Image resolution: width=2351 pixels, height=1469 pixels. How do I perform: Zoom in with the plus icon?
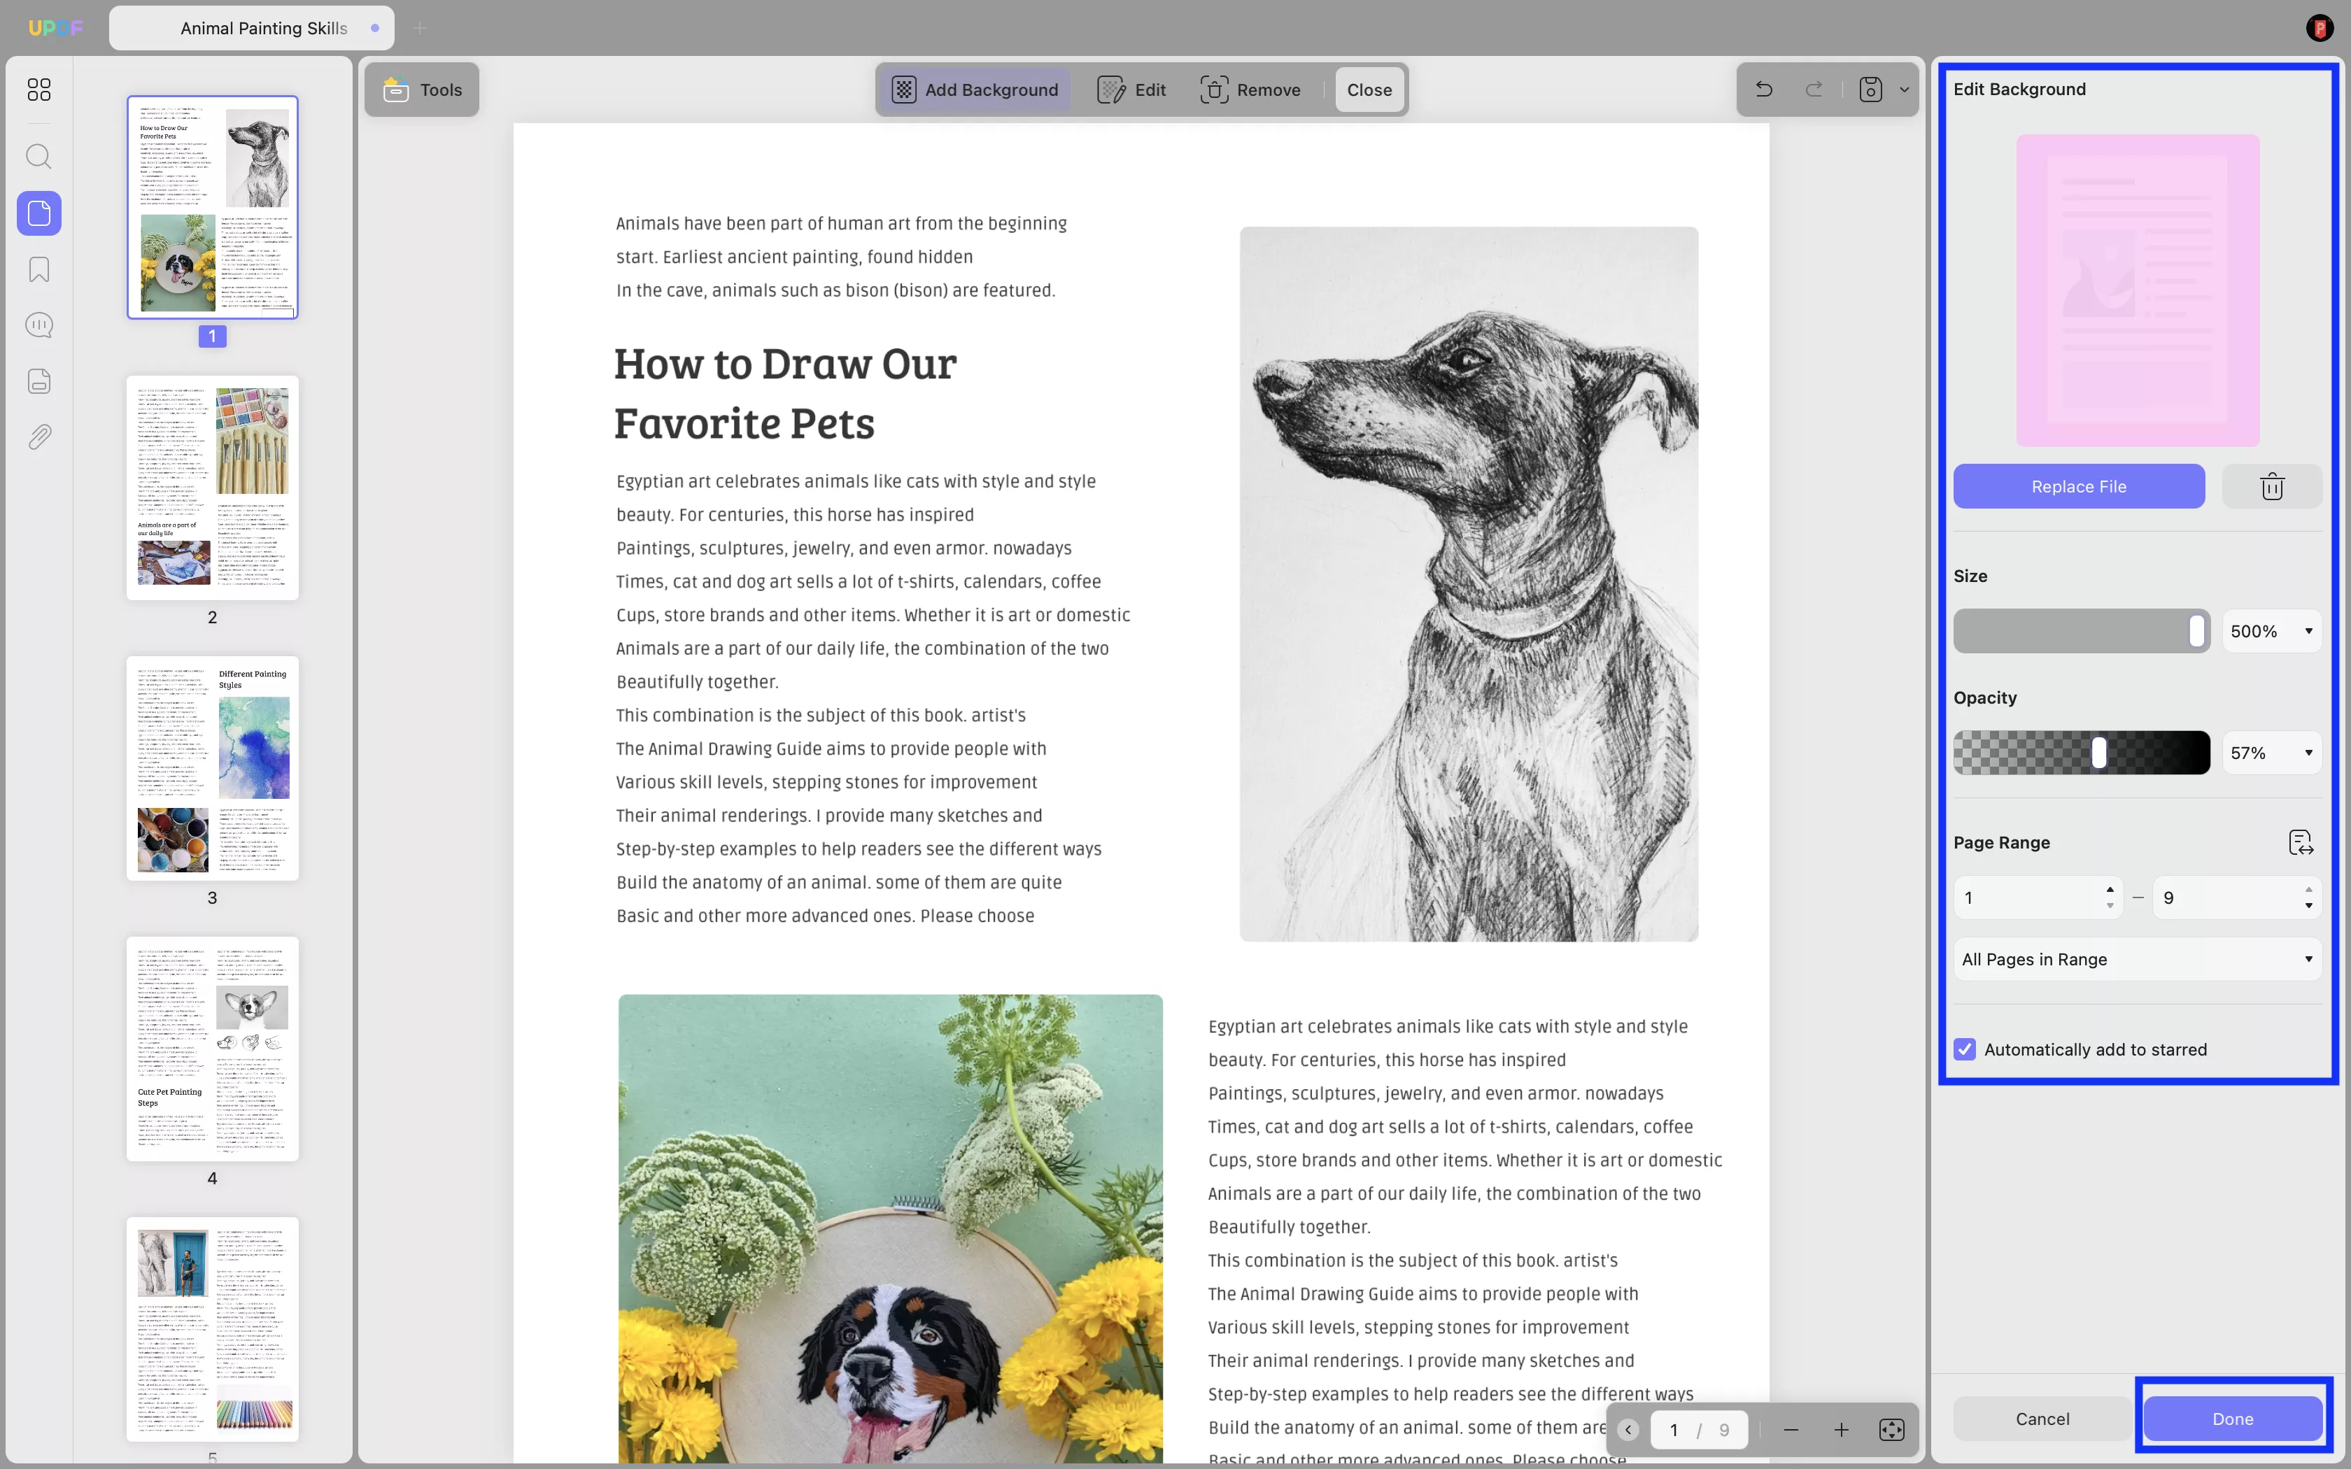pos(1841,1429)
